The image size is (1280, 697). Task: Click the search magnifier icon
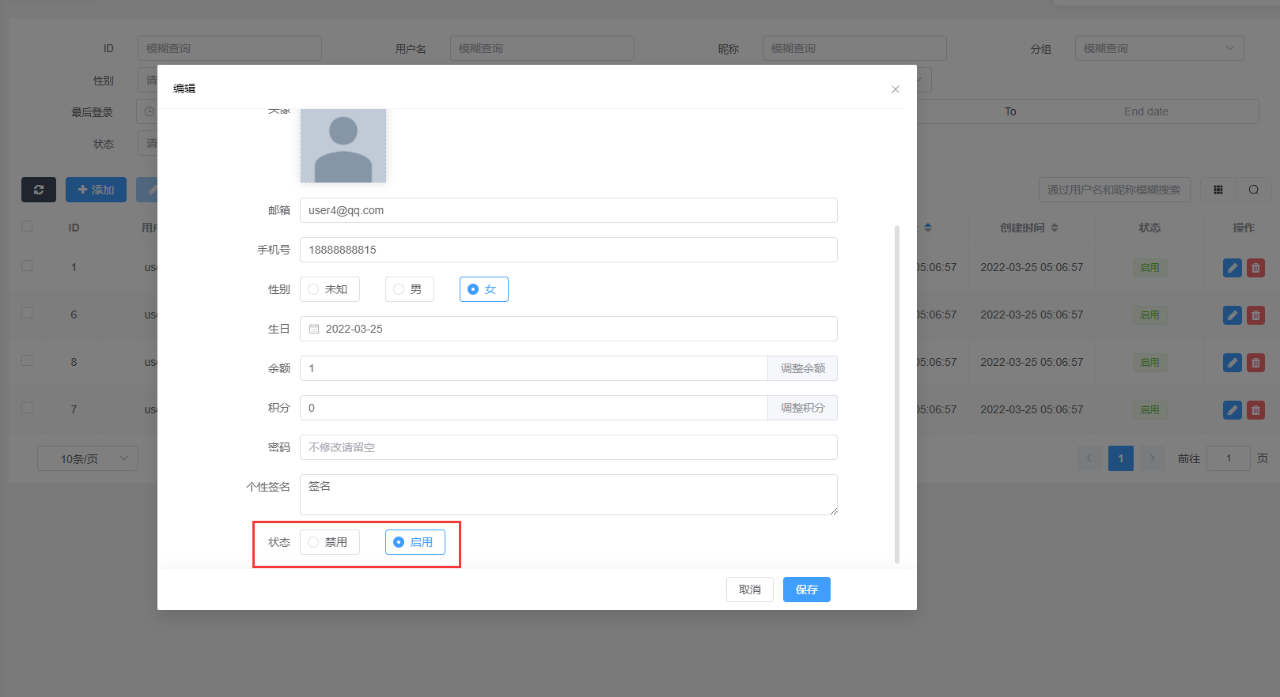click(1254, 190)
